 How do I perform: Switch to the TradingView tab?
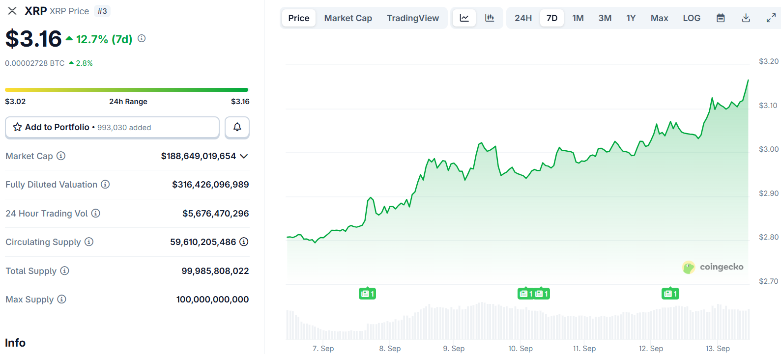click(x=413, y=18)
